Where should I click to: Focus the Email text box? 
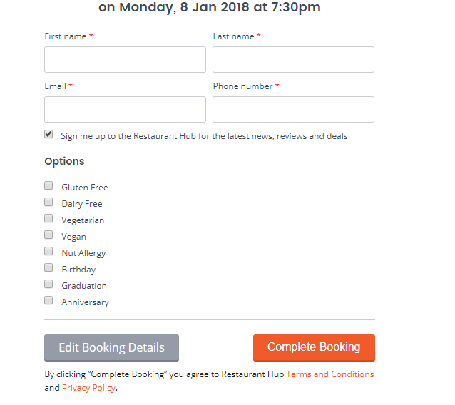(x=125, y=109)
